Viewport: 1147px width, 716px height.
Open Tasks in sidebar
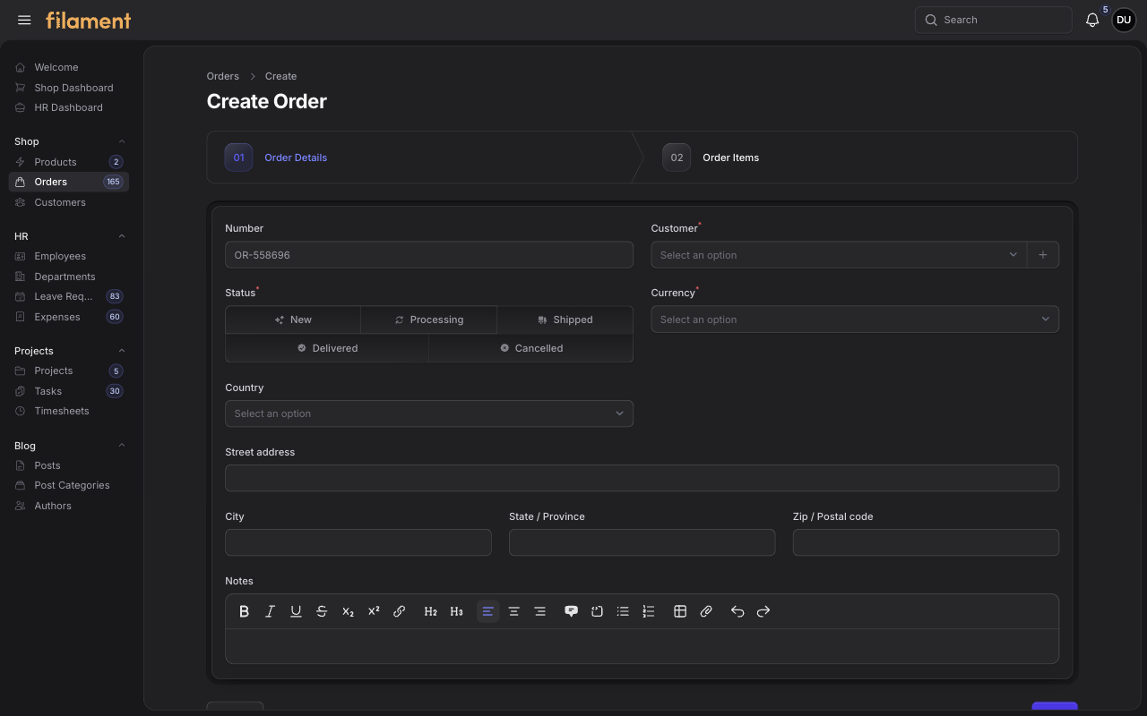[69, 391]
